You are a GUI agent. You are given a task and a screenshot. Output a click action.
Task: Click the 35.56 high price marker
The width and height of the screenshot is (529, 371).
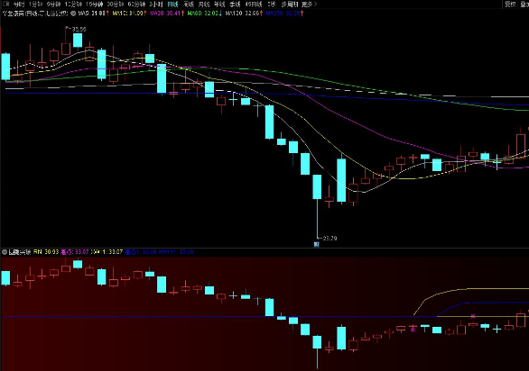[x=79, y=30]
